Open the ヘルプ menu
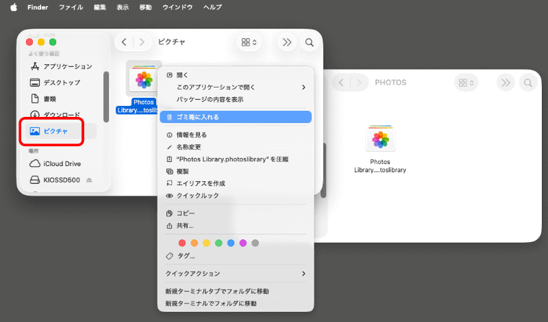Image resolution: width=548 pixels, height=322 pixels. (212, 8)
